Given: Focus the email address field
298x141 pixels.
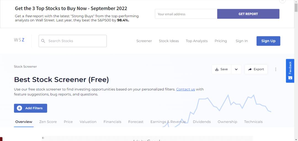Looking at the screenshot, I should [186, 14].
